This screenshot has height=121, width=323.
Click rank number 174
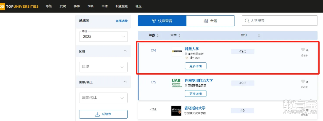pyautogui.click(x=153, y=50)
